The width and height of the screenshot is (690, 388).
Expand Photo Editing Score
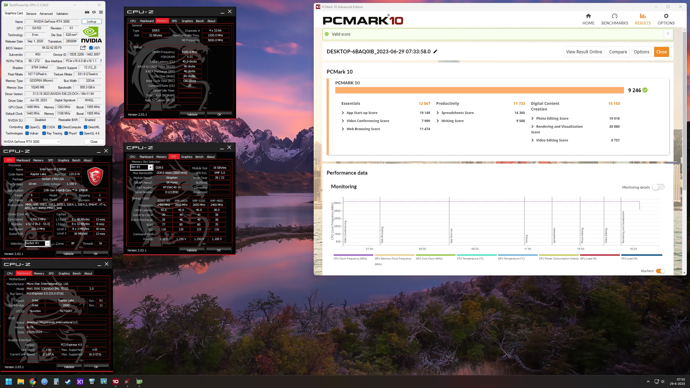(533, 119)
